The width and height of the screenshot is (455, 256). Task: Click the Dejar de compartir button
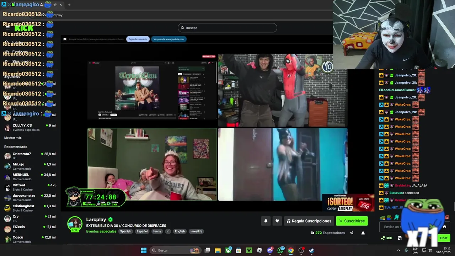(x=138, y=39)
